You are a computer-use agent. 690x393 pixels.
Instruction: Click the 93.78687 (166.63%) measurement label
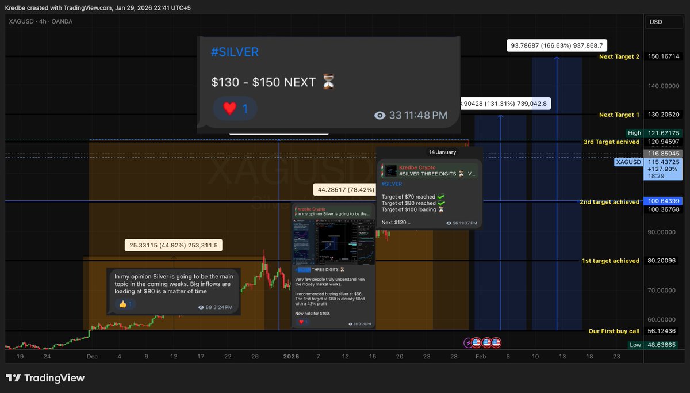click(557, 45)
